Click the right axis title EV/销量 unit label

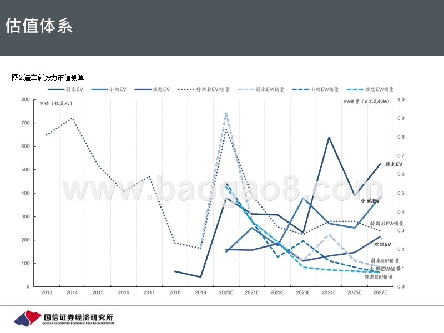pos(366,102)
